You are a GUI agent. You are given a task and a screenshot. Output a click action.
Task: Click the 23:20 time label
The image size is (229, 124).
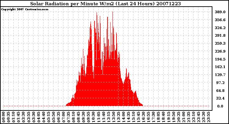(203, 117)
